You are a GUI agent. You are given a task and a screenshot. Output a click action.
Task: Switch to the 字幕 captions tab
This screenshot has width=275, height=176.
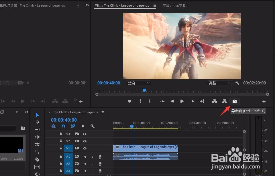[x=175, y=6]
